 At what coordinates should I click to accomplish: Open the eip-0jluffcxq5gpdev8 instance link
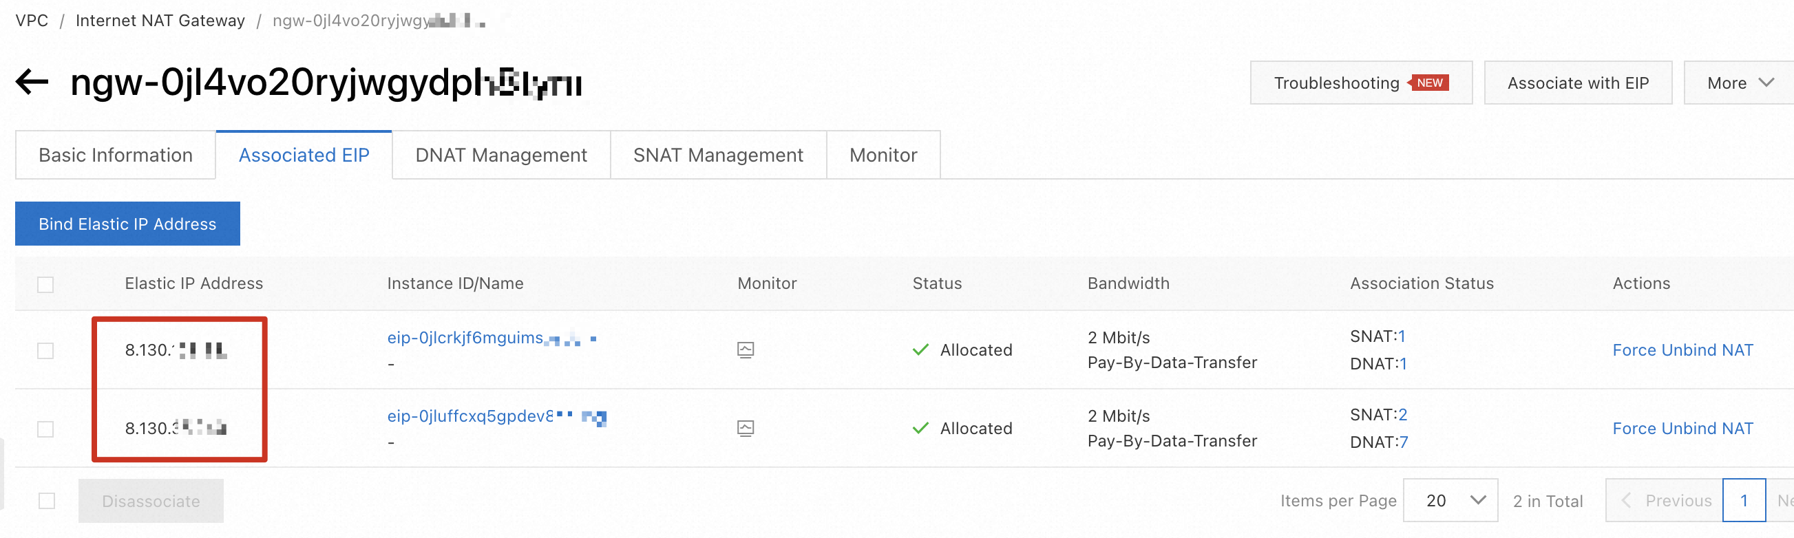point(470,416)
